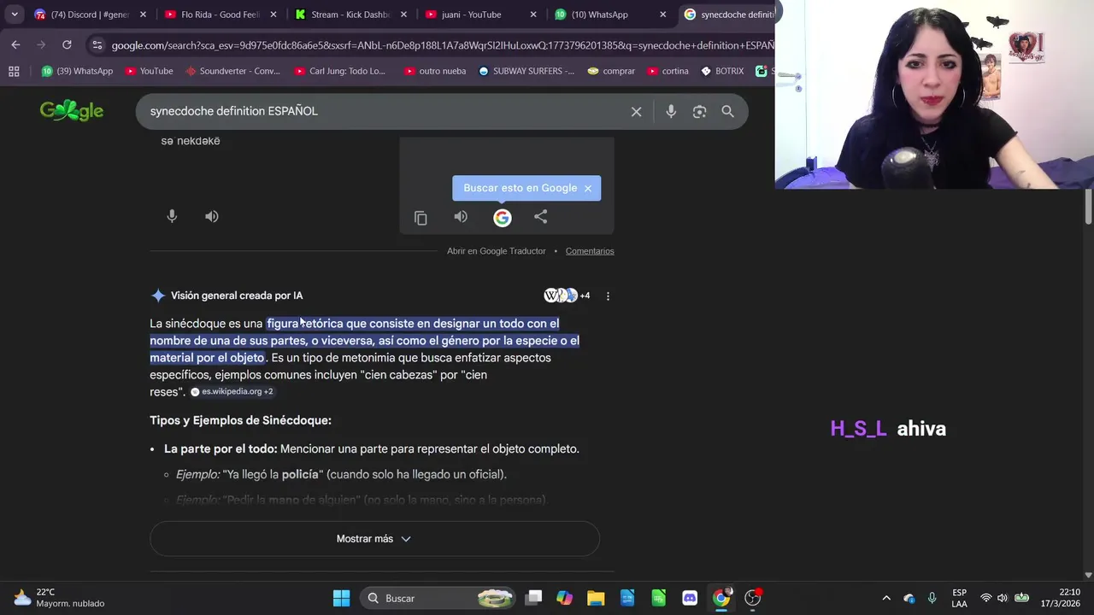1094x615 pixels.
Task: Switch to the Discord browser tab
Action: [x=89, y=15]
